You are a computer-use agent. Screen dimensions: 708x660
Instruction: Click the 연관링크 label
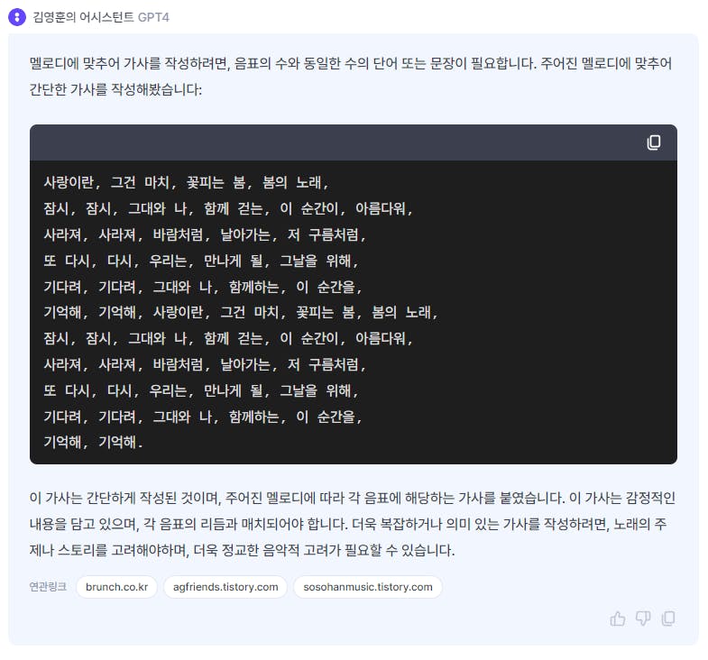point(48,586)
